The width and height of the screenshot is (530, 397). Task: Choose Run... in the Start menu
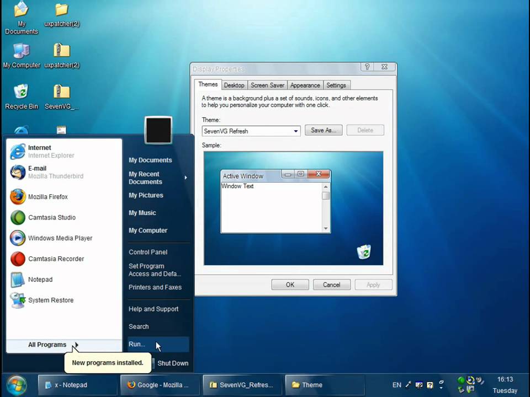158,344
